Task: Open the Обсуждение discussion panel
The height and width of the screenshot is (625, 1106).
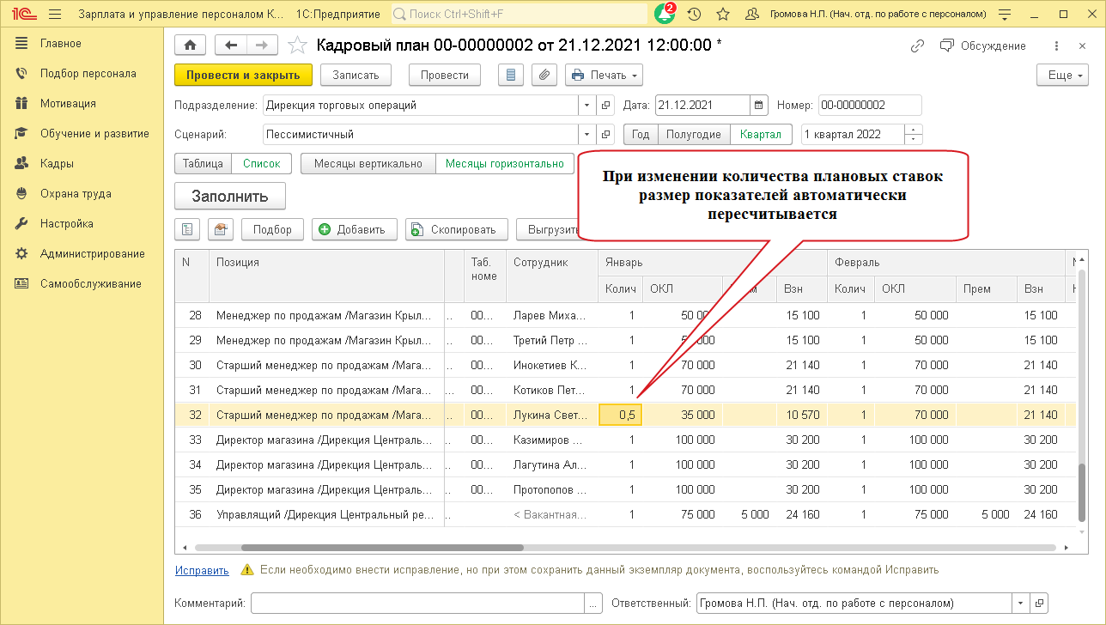Action: pos(983,46)
